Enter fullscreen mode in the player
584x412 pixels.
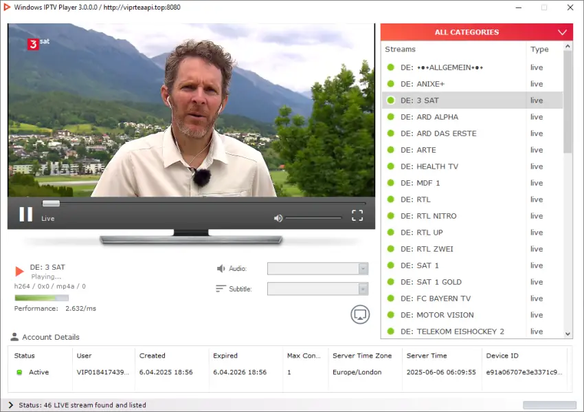(x=357, y=215)
